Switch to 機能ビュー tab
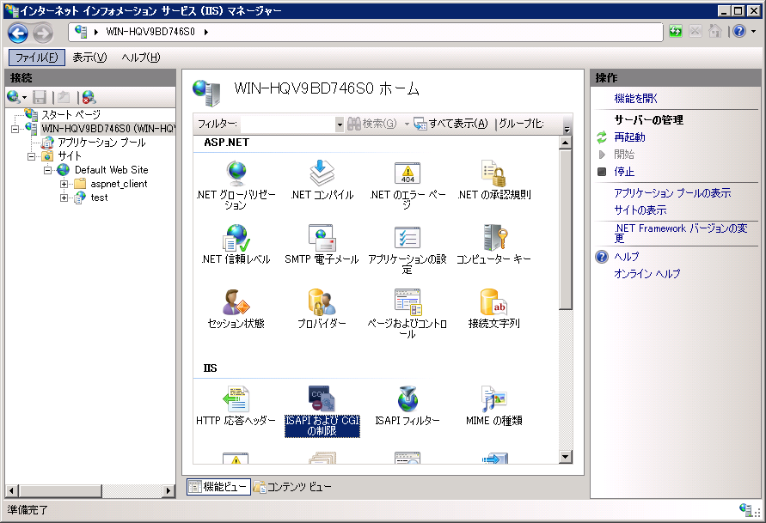Screen dimensions: 766x523 coord(218,486)
